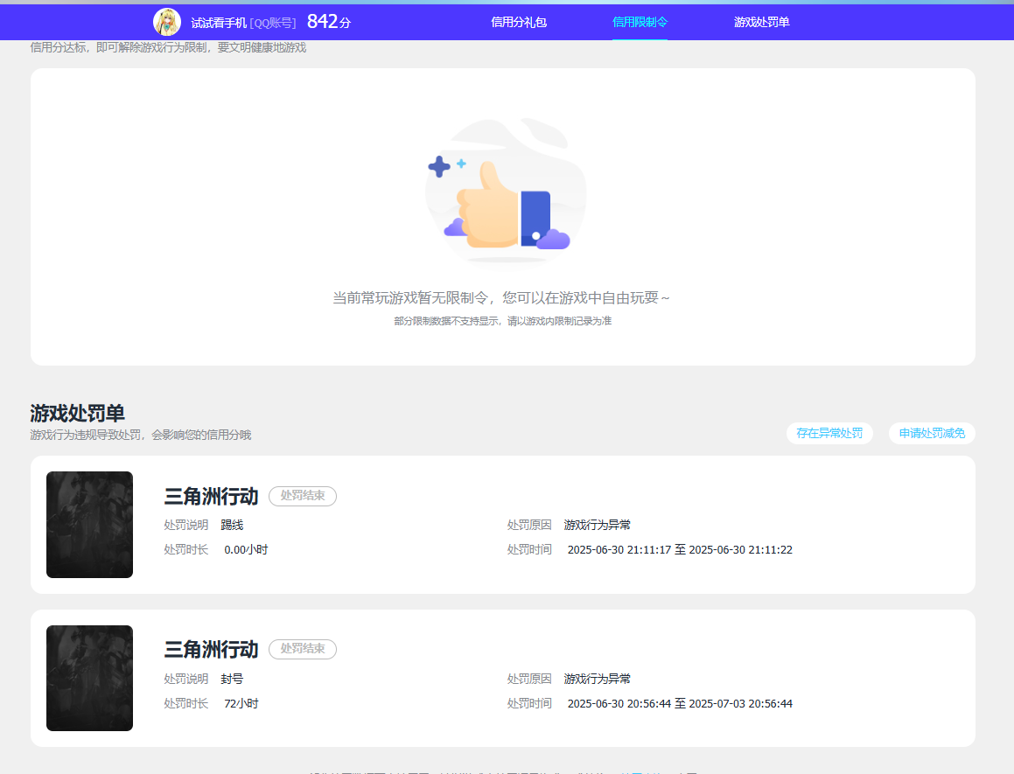Switch to the 信用限制令 tab
Screen dimensions: 1014x774
(x=640, y=22)
